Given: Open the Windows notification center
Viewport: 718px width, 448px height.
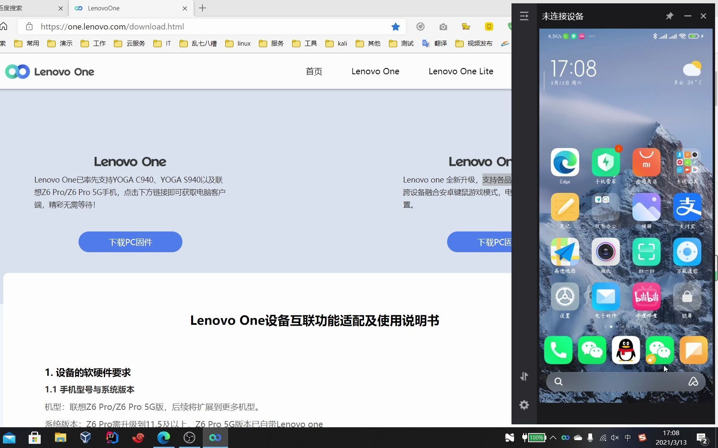Looking at the screenshot, I should tap(702, 438).
